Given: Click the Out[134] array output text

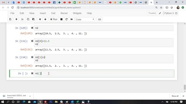Looking at the screenshot, I should tap(61, 66).
